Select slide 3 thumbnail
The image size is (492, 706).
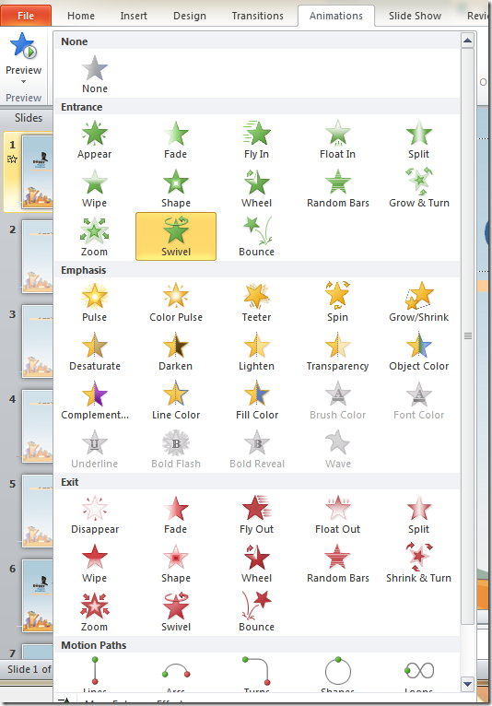38,341
